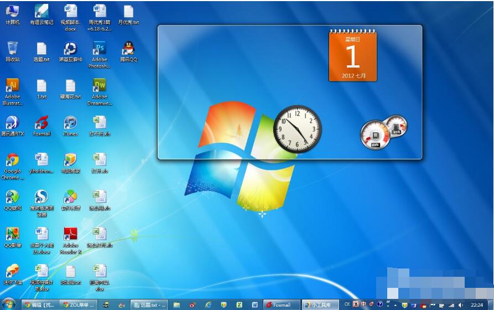
Task: Launch Adobe Illustrator from desktop
Action: point(12,86)
